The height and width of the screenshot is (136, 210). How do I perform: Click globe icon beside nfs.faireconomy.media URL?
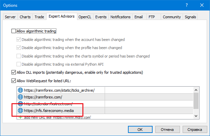(x=20, y=111)
